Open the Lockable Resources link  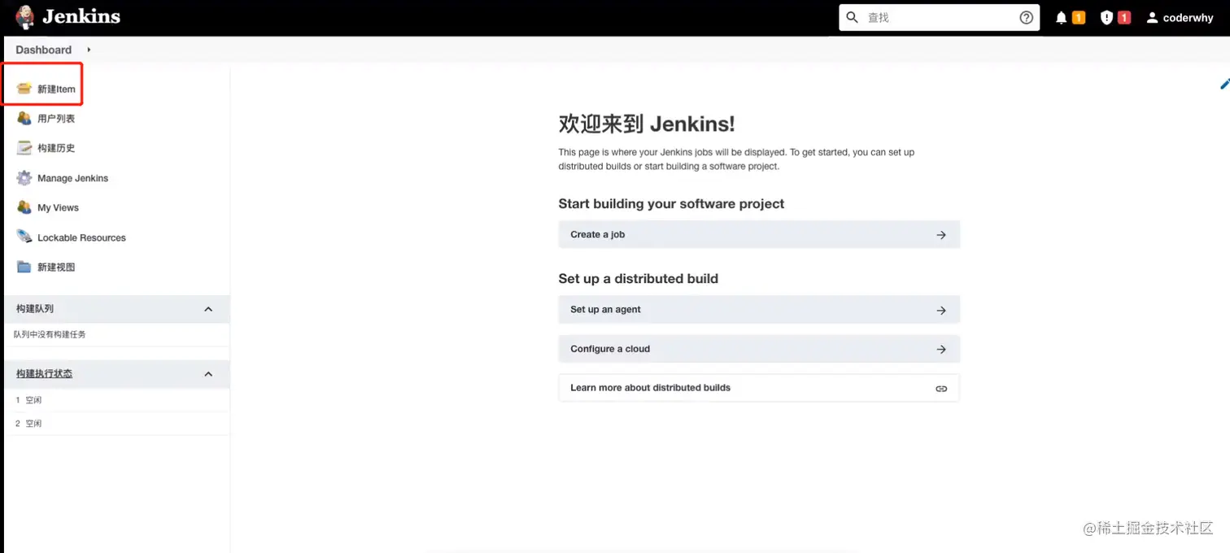pos(81,237)
